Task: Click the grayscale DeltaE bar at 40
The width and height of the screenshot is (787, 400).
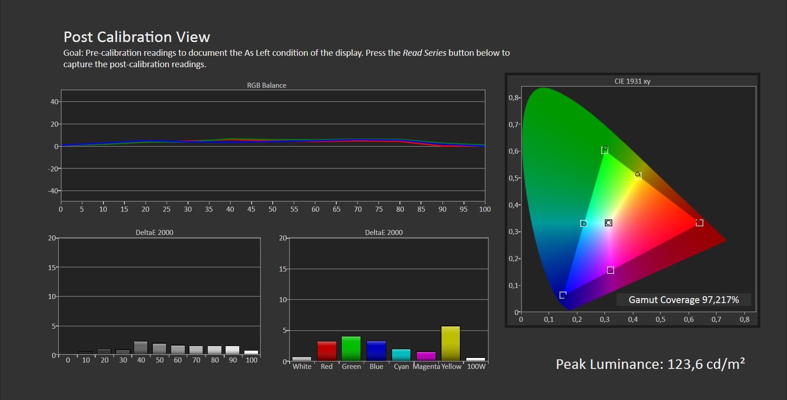Action: point(141,348)
